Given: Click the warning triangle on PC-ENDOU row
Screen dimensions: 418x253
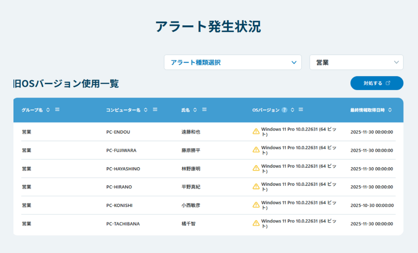Looking at the screenshot, I should point(256,131).
